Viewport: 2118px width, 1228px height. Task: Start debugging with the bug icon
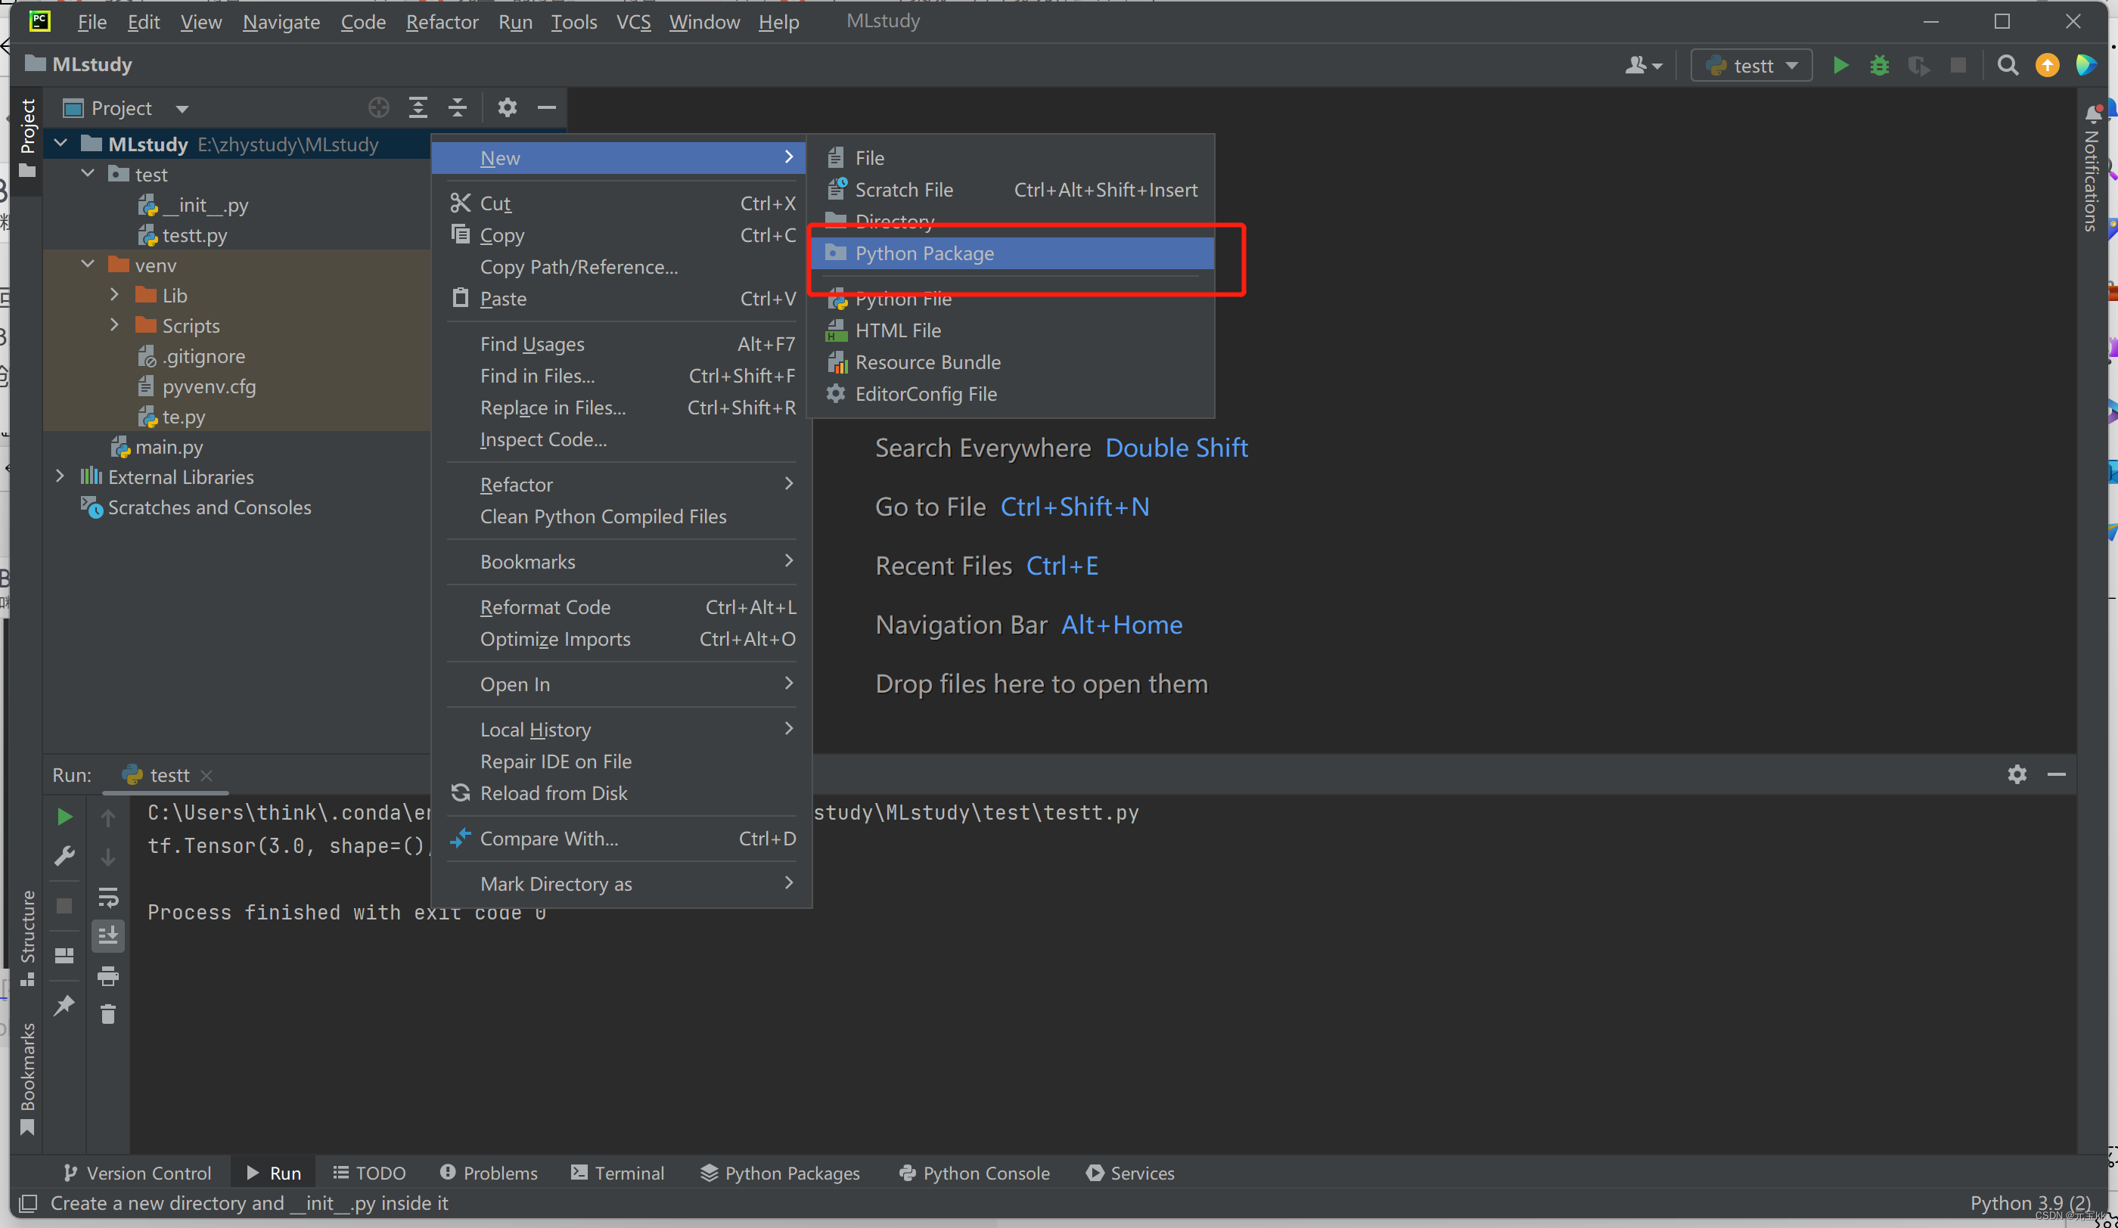click(1880, 65)
